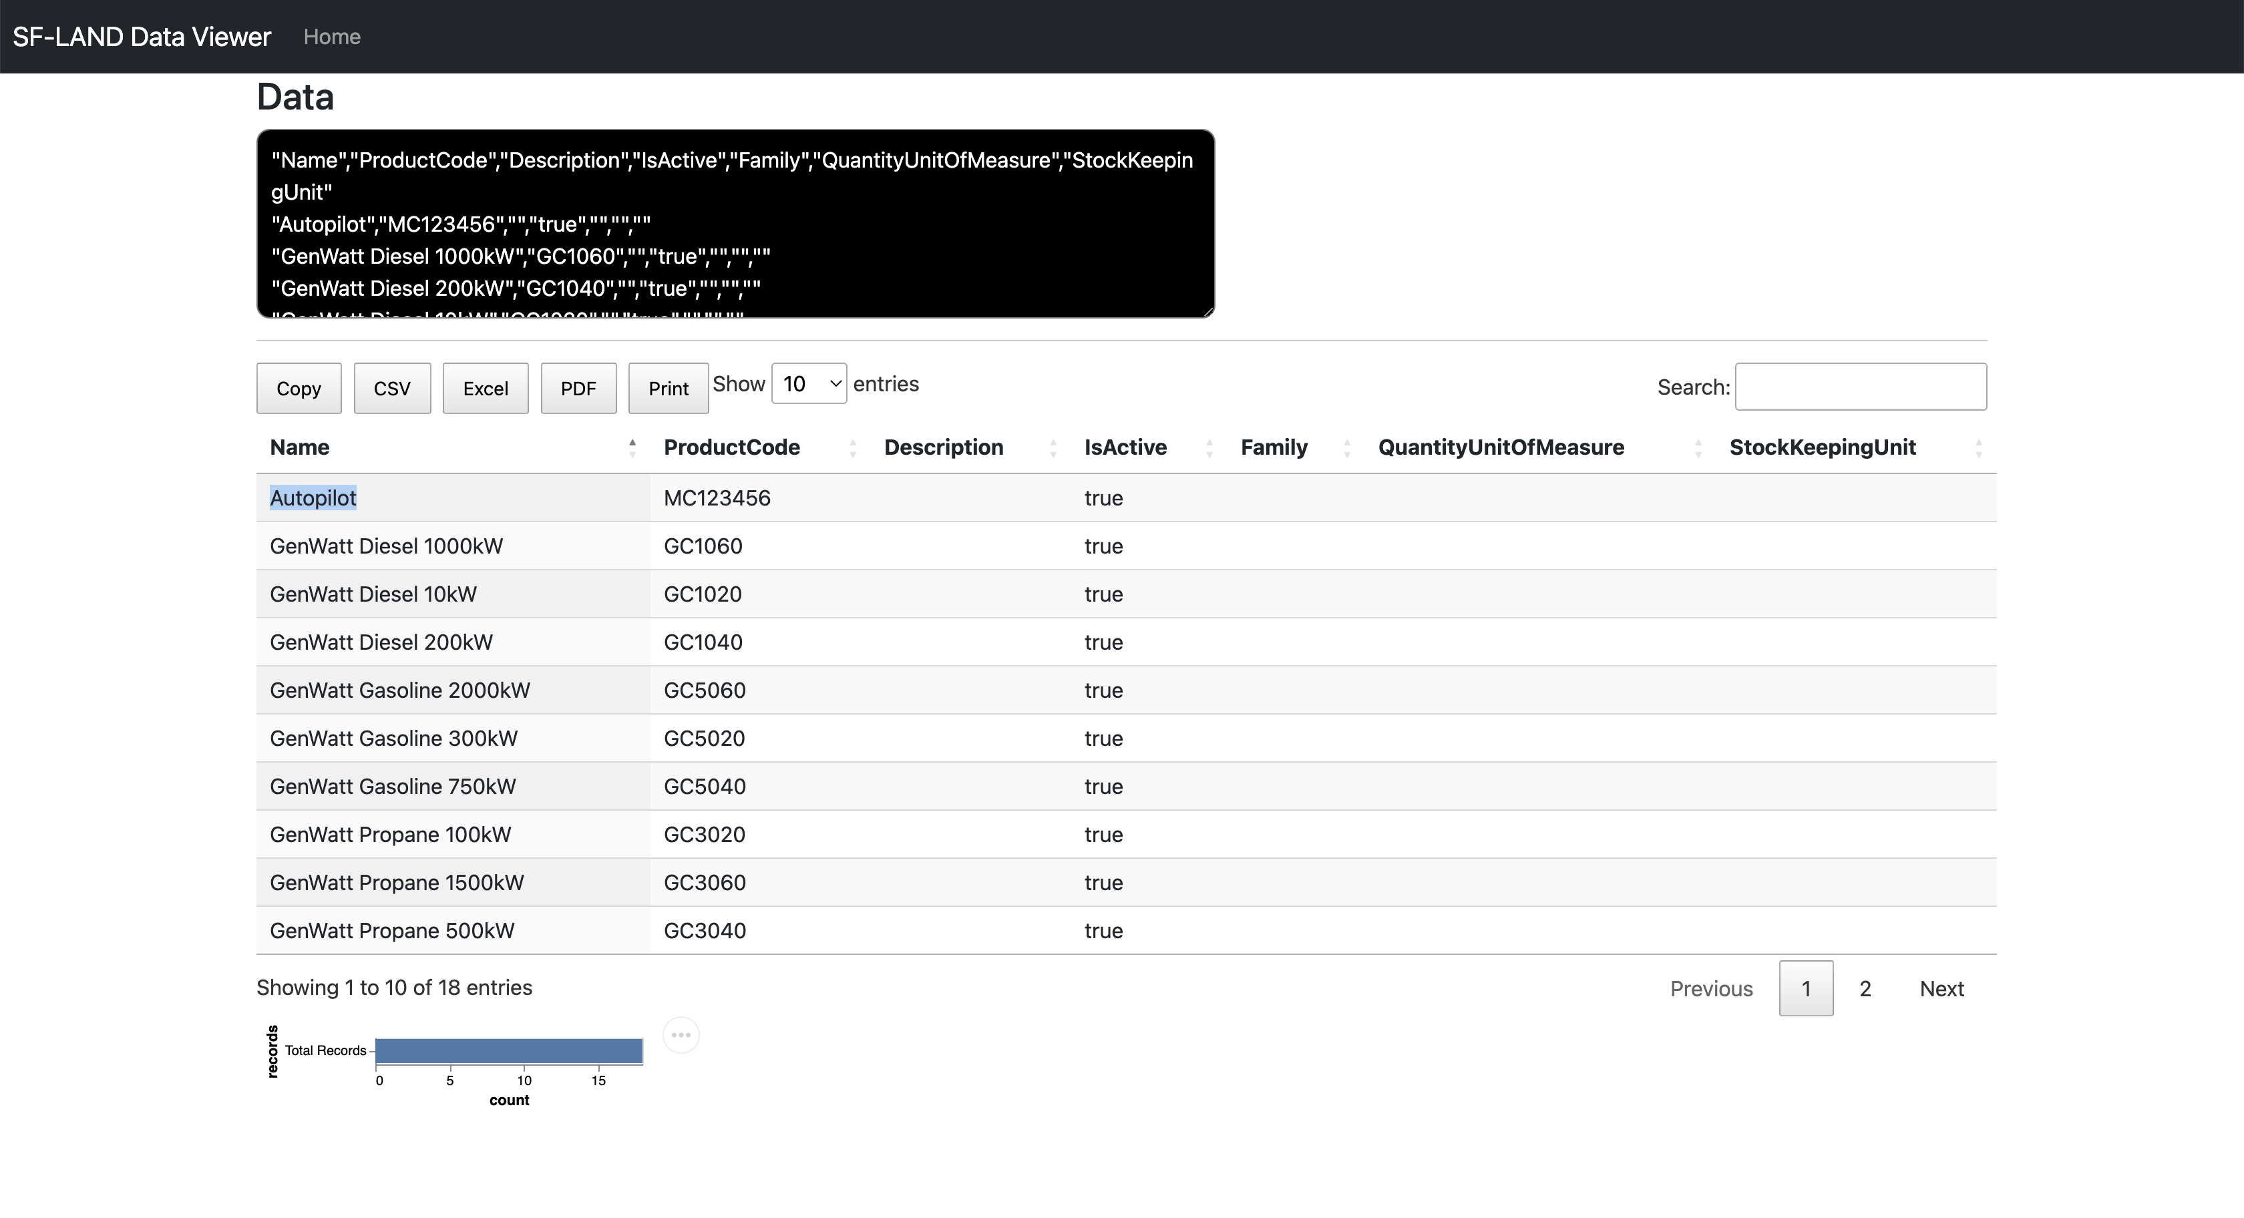
Task: Click the GC1040 product code
Action: tap(703, 642)
